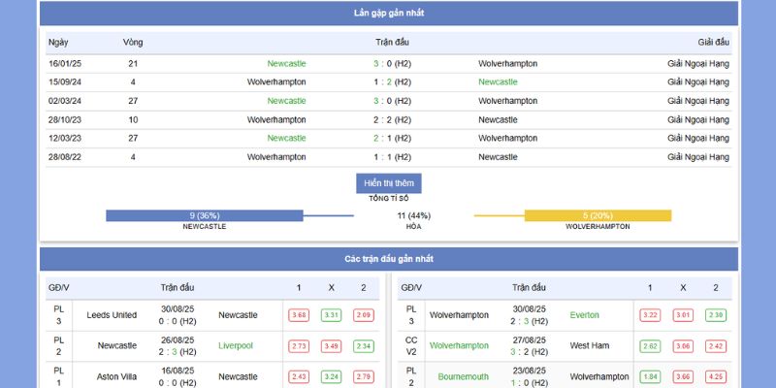Image resolution: width=776 pixels, height=388 pixels.
Task: Click the 3.68 odds box
Action: point(299,315)
